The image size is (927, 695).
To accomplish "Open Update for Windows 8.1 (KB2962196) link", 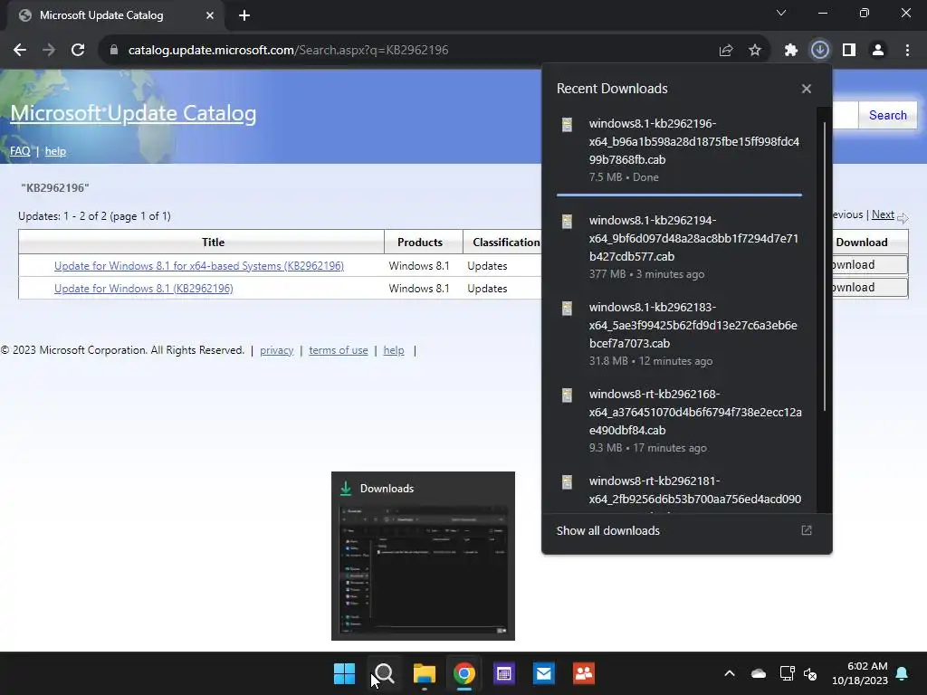I will pyautogui.click(x=144, y=289).
